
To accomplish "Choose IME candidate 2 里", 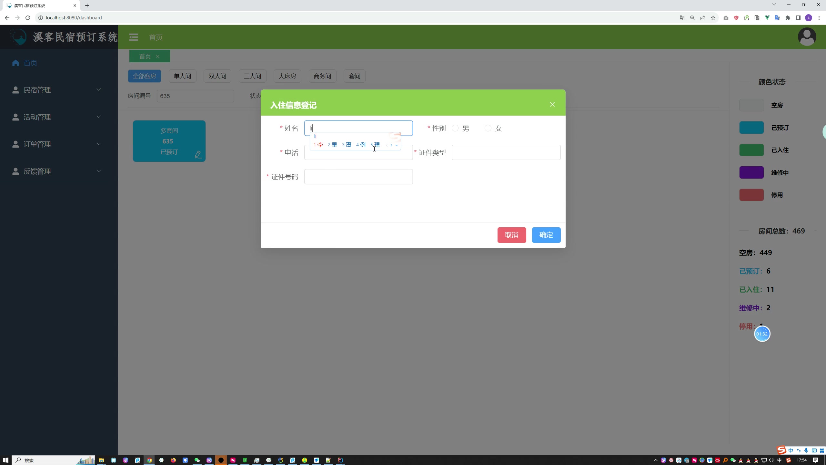I will click(x=332, y=145).
